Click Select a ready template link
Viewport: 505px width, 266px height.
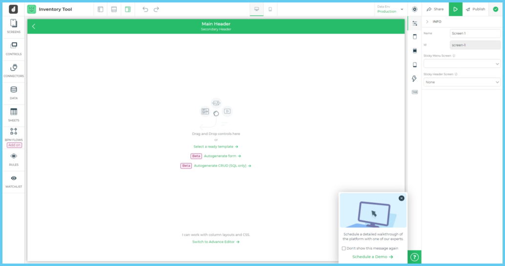click(x=216, y=147)
